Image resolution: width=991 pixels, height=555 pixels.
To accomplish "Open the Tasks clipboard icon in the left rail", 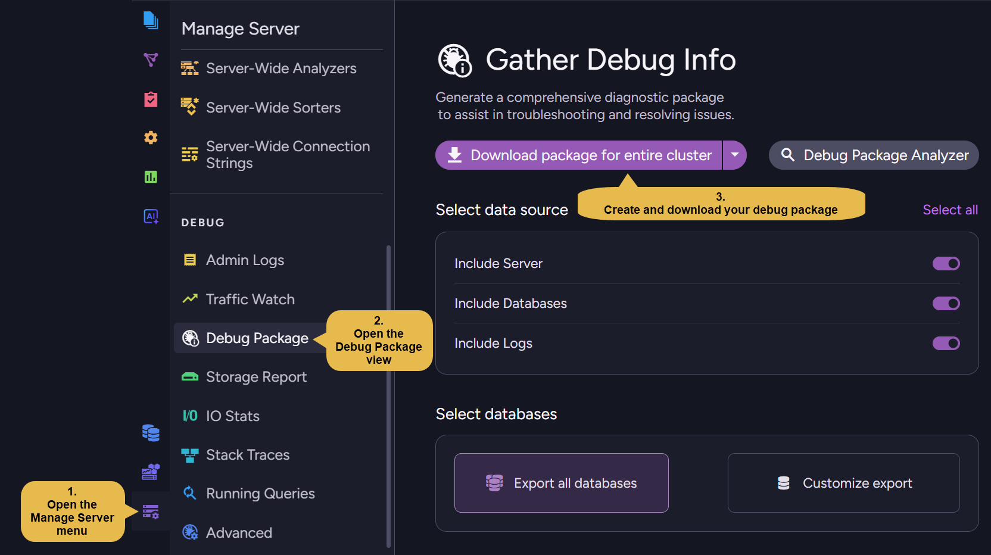I will (x=151, y=99).
